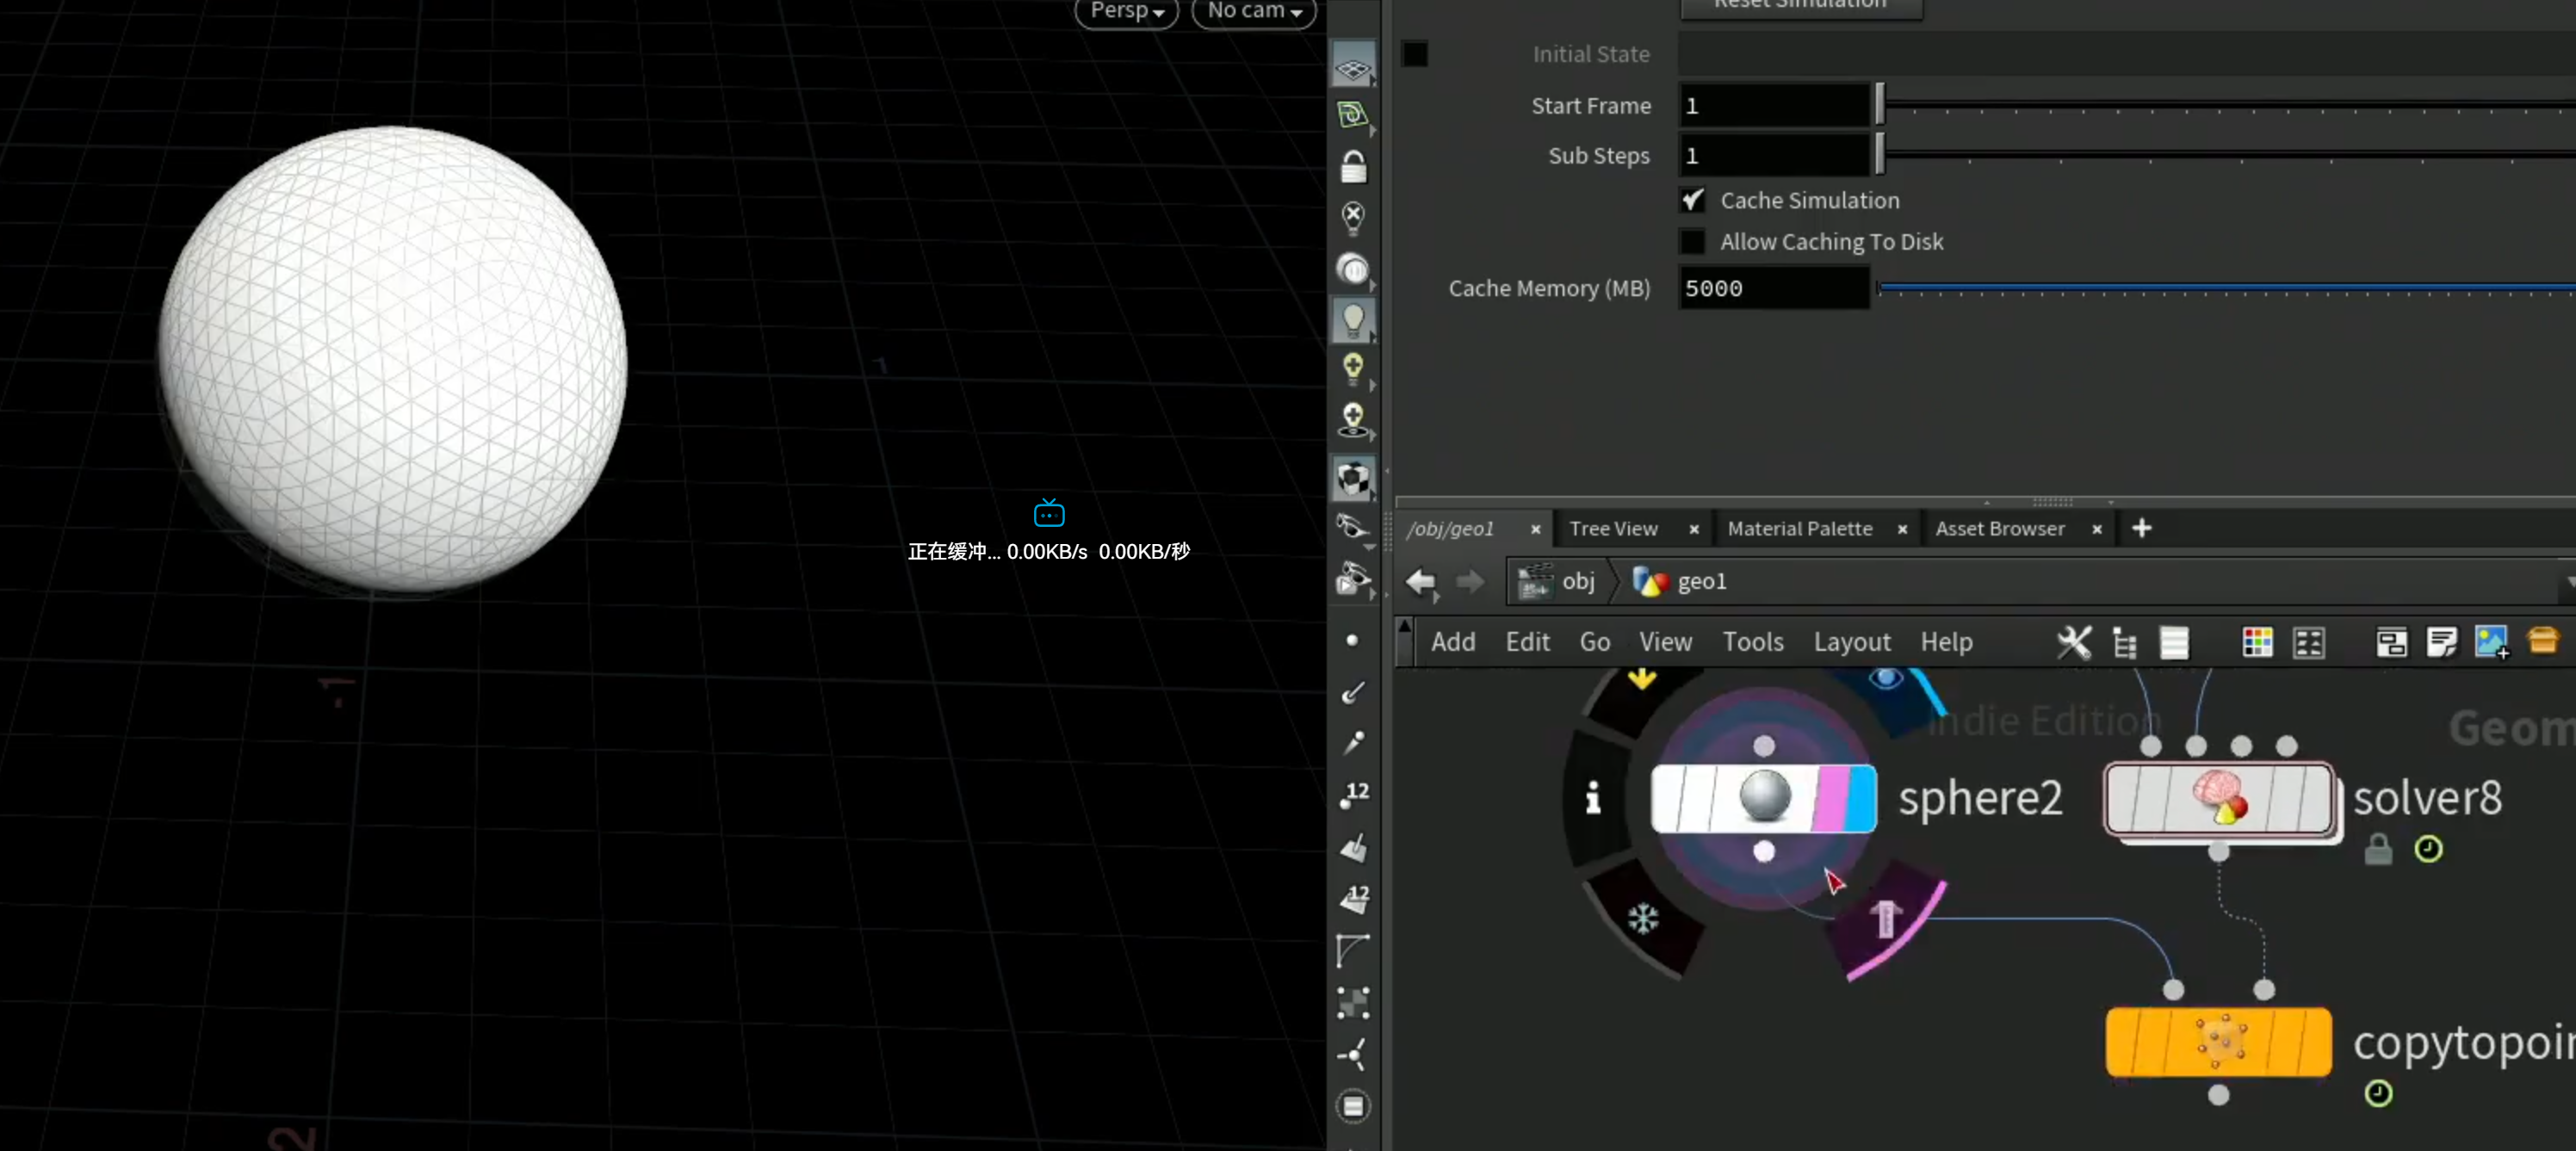Open the Layout menu
Viewport: 2576px width, 1151px height.
pos(1852,642)
